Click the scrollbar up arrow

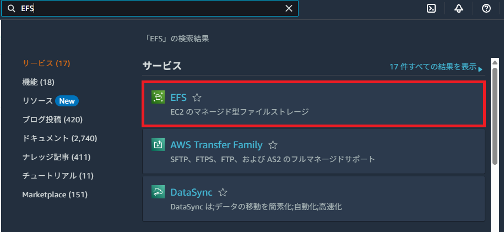tap(495, 62)
